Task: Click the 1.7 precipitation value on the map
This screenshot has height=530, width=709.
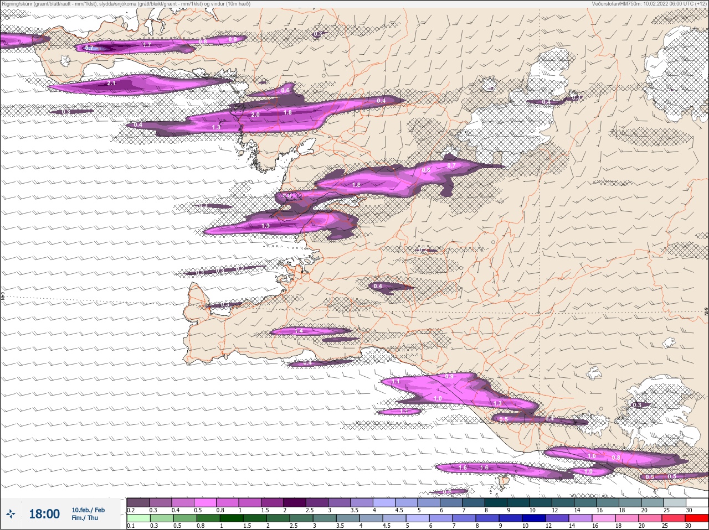Action: click(x=147, y=44)
